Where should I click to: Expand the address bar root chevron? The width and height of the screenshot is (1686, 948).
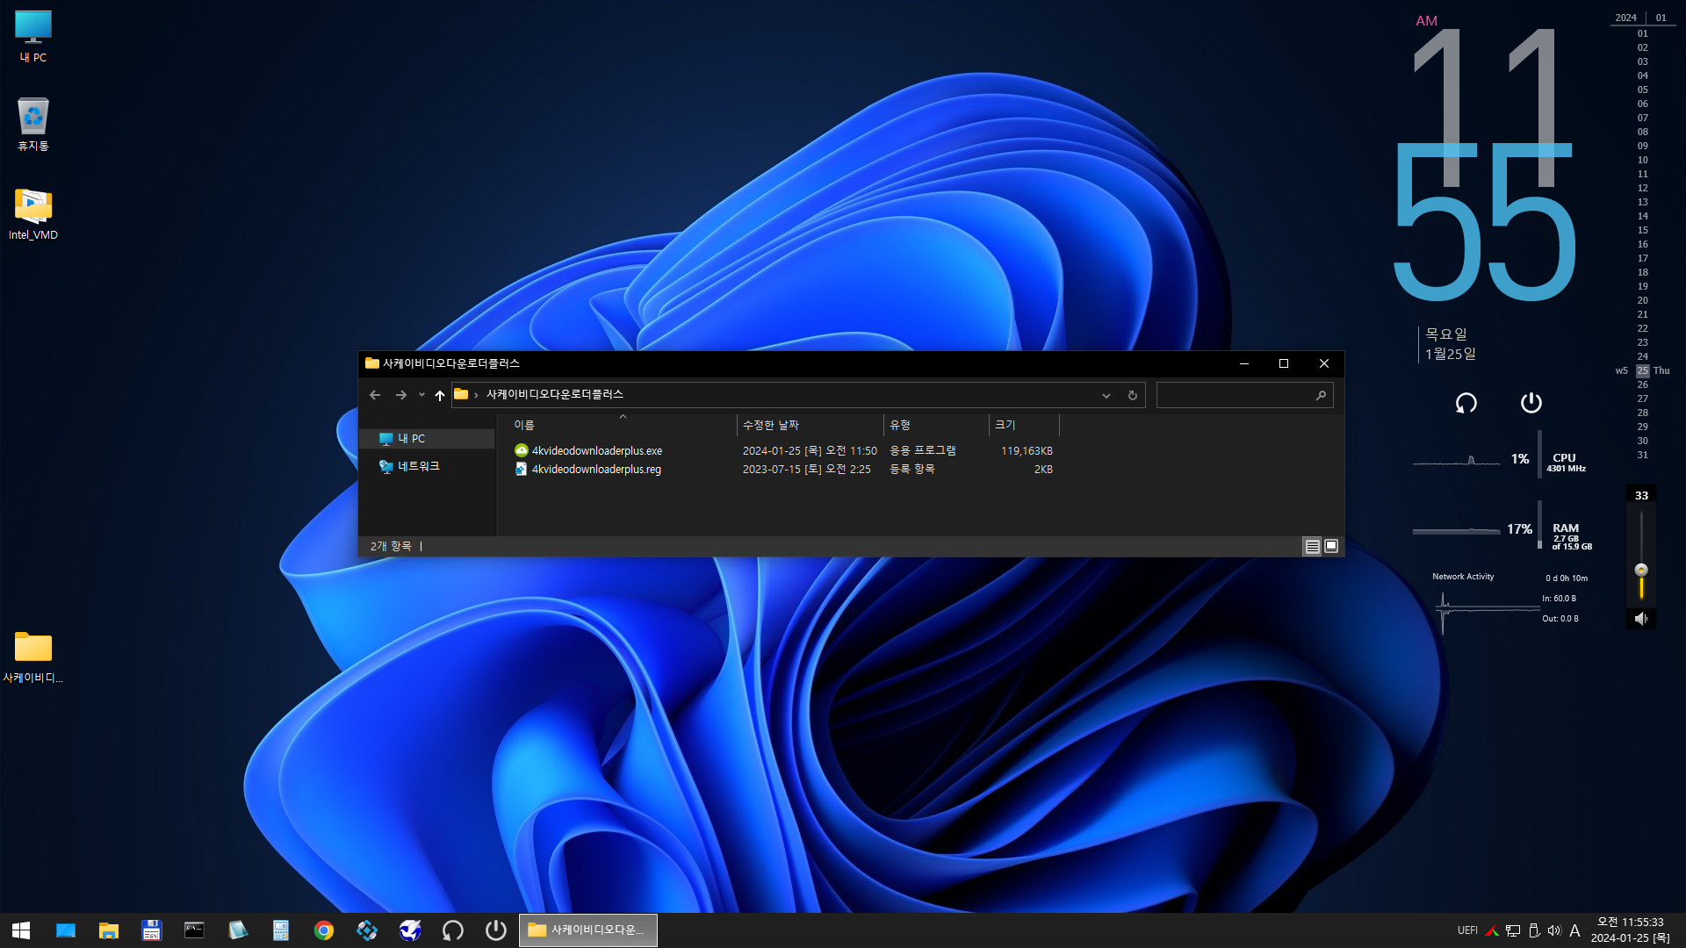pos(476,395)
